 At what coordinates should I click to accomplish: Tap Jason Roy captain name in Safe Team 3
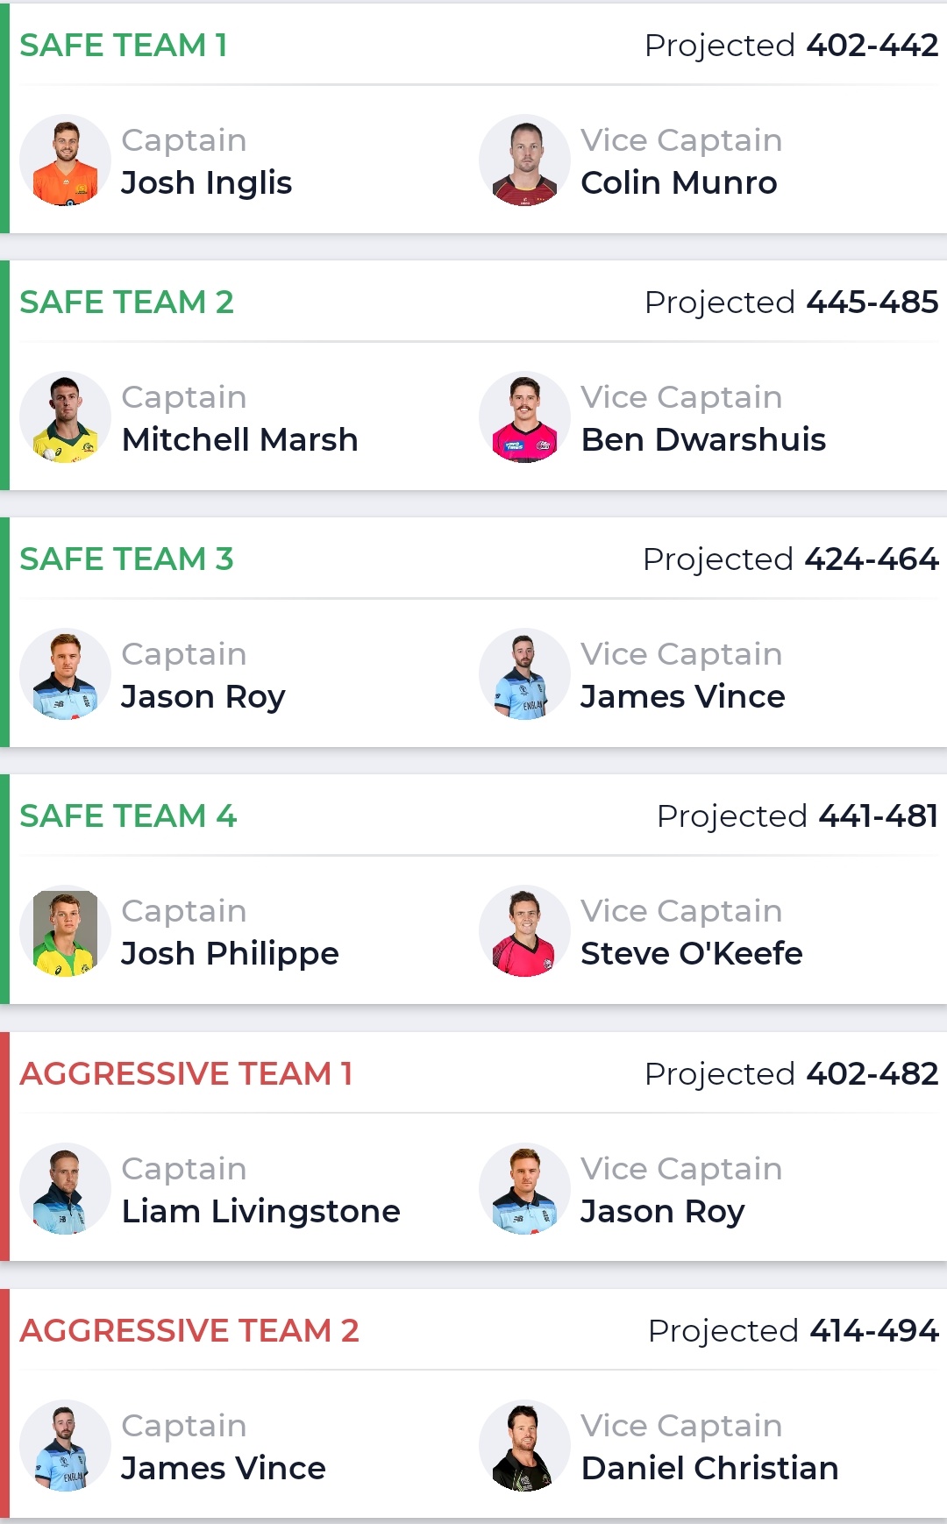203,697
